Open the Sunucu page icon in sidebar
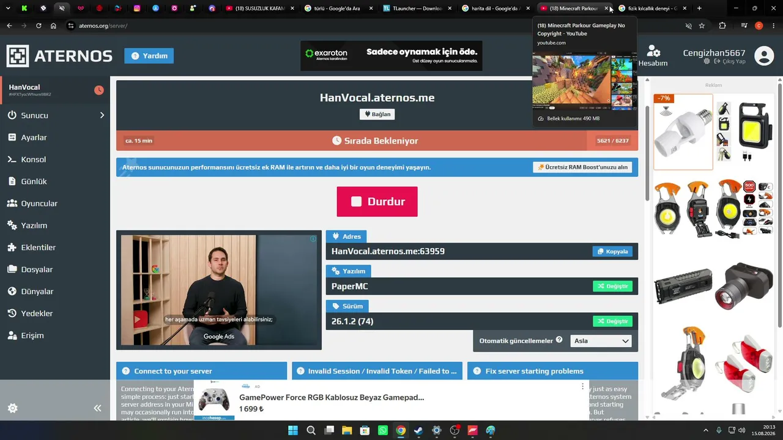Viewport: 783px width, 440px height. 12,116
